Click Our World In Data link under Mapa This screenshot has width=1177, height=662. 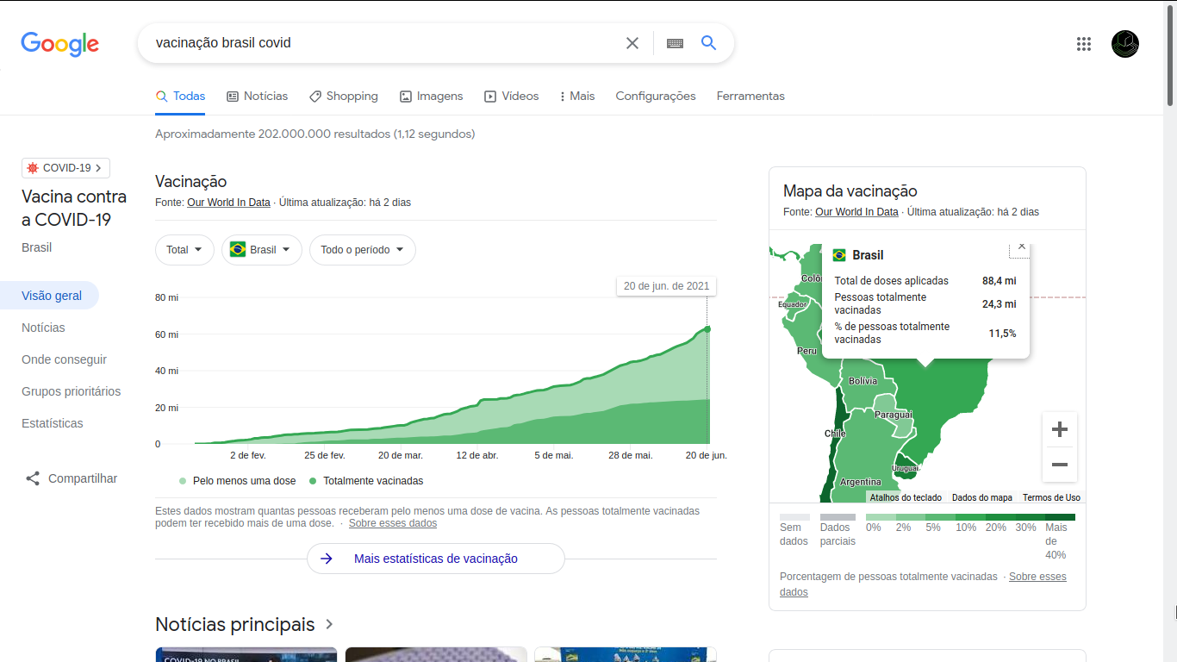[x=856, y=212]
